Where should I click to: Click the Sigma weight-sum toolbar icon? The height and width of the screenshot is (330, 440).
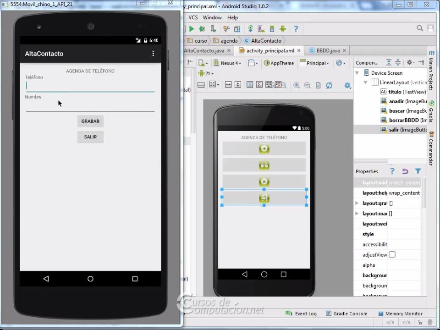(x=259, y=84)
